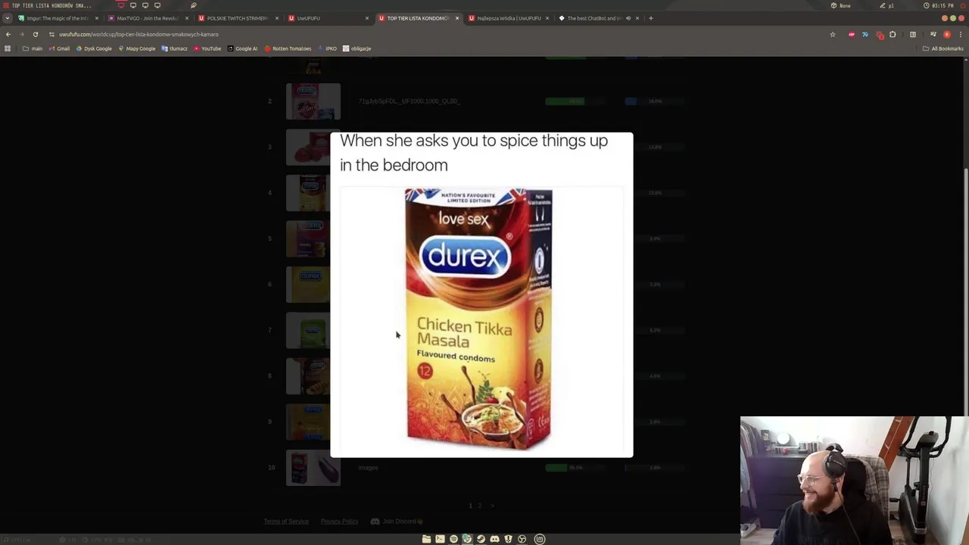This screenshot has height=545, width=969.
Task: Reload the current page
Action: click(35, 34)
